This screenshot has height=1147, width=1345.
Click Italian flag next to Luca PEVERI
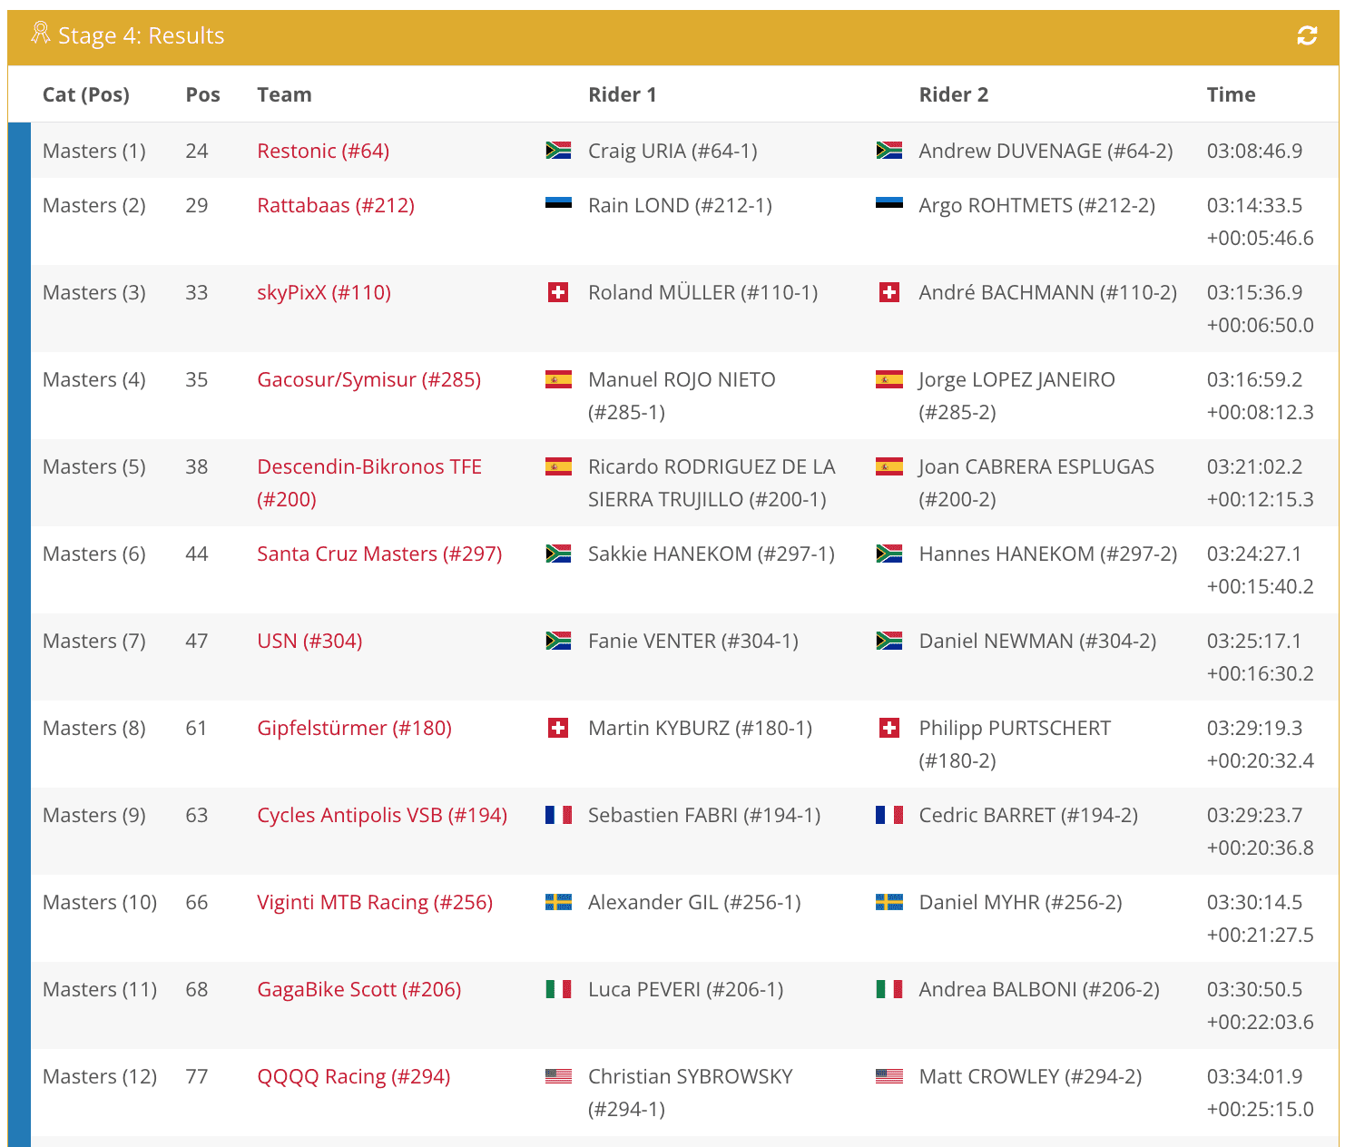click(558, 989)
